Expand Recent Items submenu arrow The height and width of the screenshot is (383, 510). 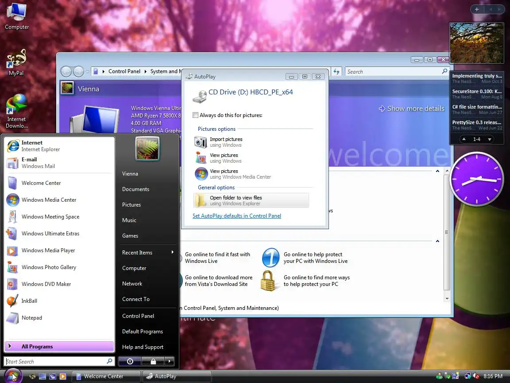point(172,252)
